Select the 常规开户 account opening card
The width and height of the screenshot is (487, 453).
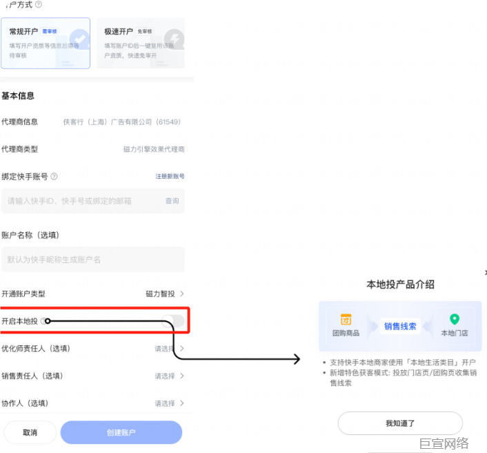pos(46,44)
